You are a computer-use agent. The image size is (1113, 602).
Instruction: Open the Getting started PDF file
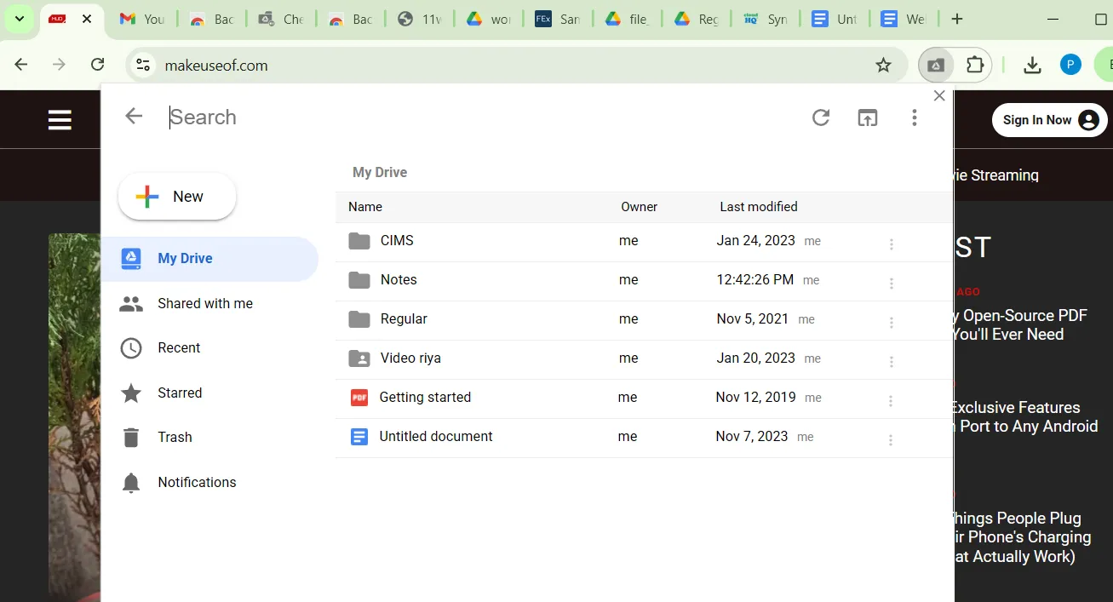(425, 397)
